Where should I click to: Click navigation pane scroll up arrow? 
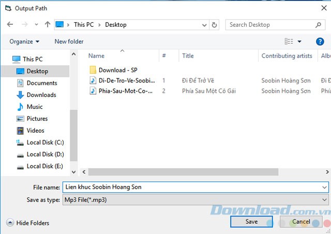(x=73, y=54)
